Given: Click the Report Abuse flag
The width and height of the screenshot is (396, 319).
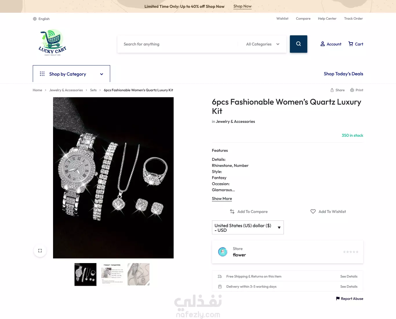Looking at the screenshot, I should click(x=349, y=299).
